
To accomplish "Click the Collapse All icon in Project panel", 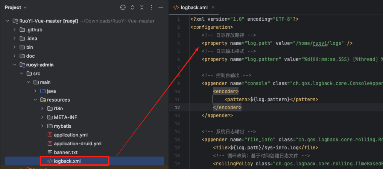I will (x=142, y=7).
